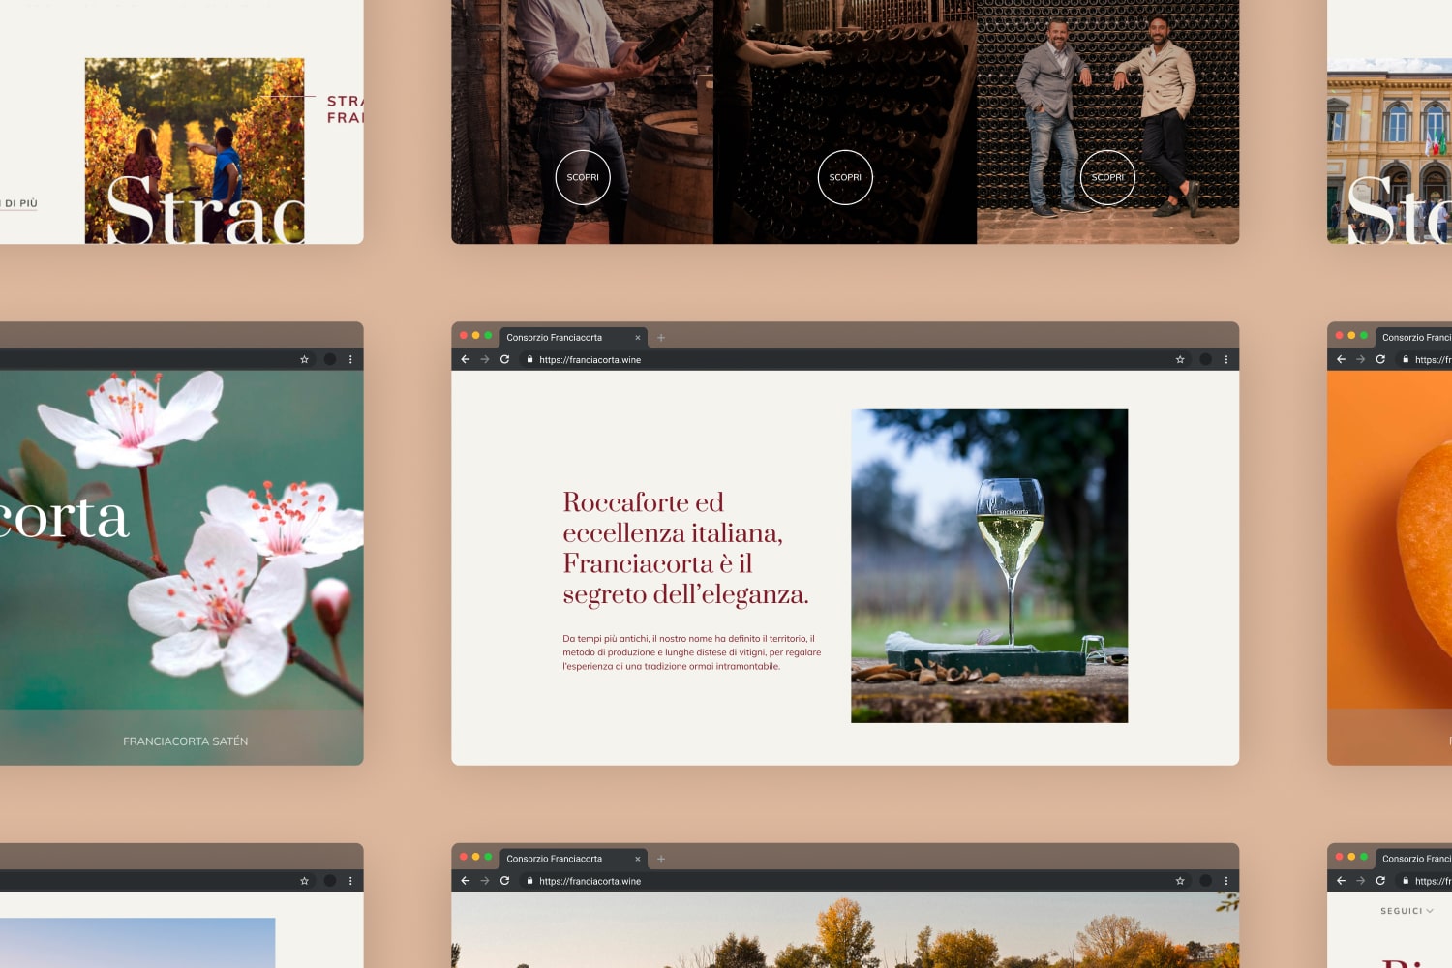Viewport: 1452px width, 968px height.
Task: Open three-dot menu in the wine glass page browser
Action: pos(1226,359)
